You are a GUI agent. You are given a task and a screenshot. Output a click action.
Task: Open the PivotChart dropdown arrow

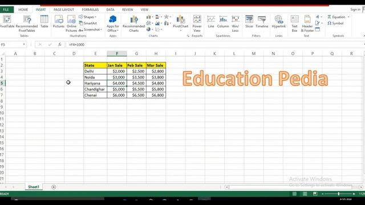click(180, 30)
